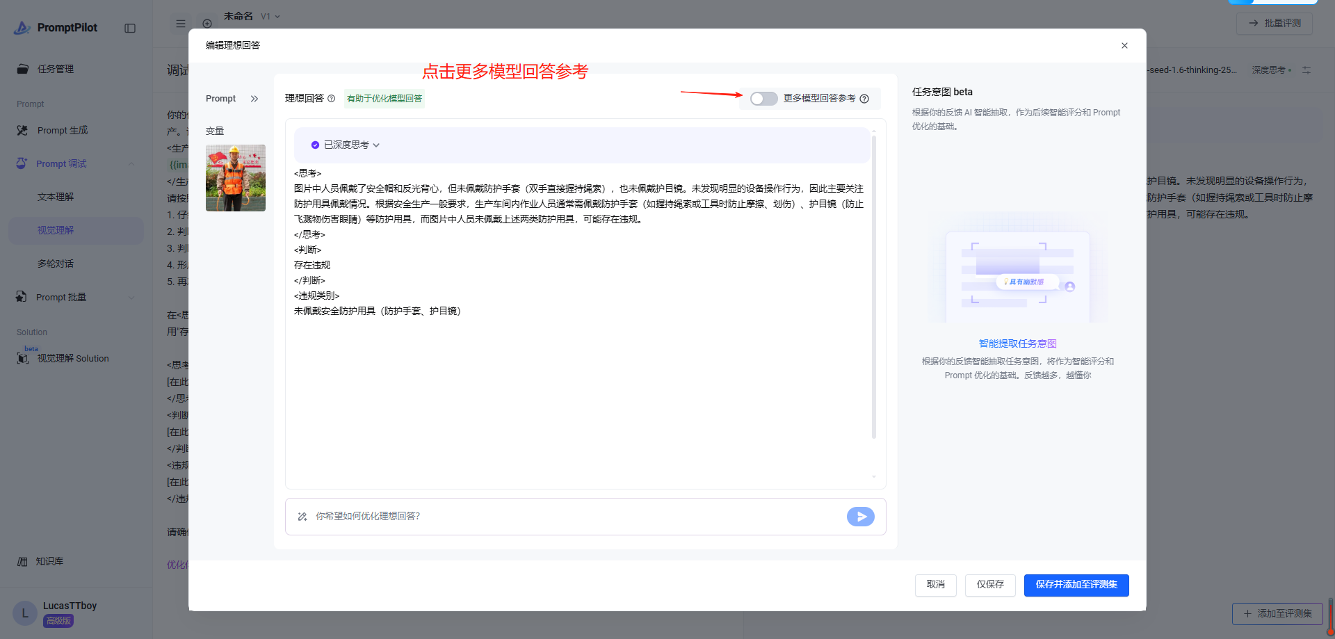The height and width of the screenshot is (639, 1335).
Task: Collapse the Prompt 调试 sidebar group
Action: pyautogui.click(x=131, y=164)
